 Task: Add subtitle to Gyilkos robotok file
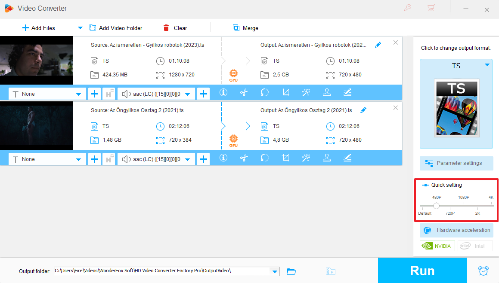[95, 94]
